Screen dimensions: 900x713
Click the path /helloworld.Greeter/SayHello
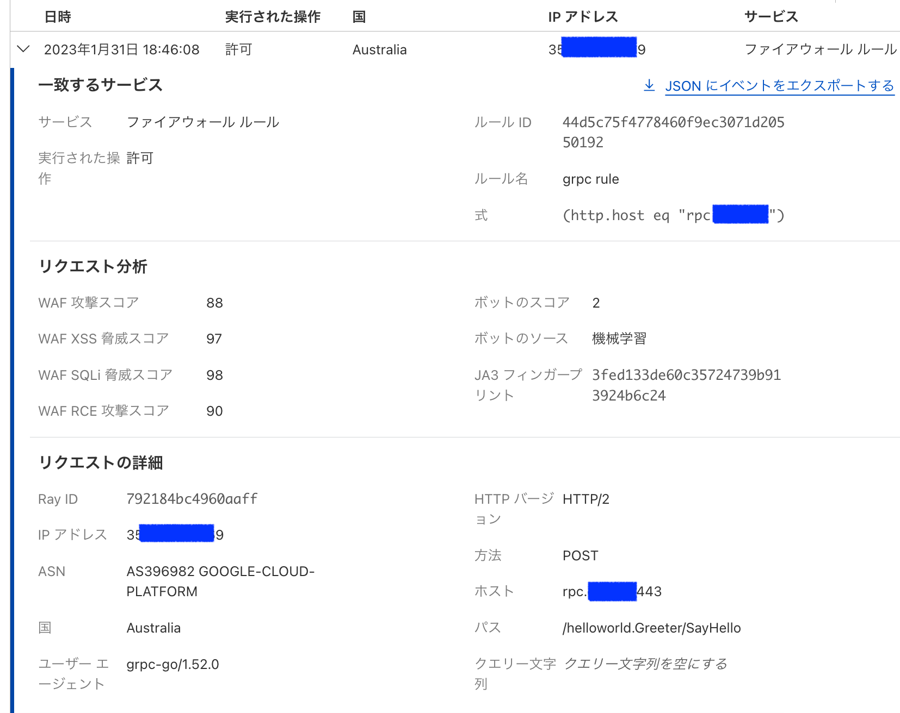point(651,628)
